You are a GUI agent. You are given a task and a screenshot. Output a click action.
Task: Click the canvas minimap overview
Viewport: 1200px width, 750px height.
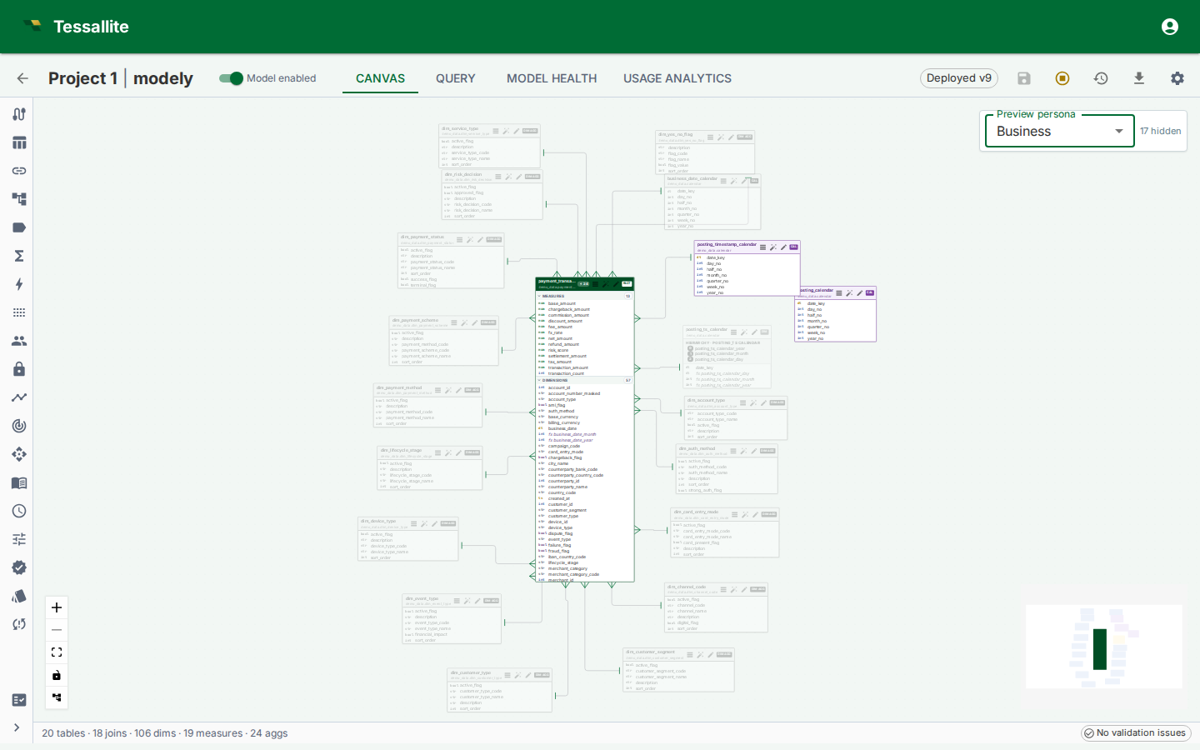tap(1103, 647)
